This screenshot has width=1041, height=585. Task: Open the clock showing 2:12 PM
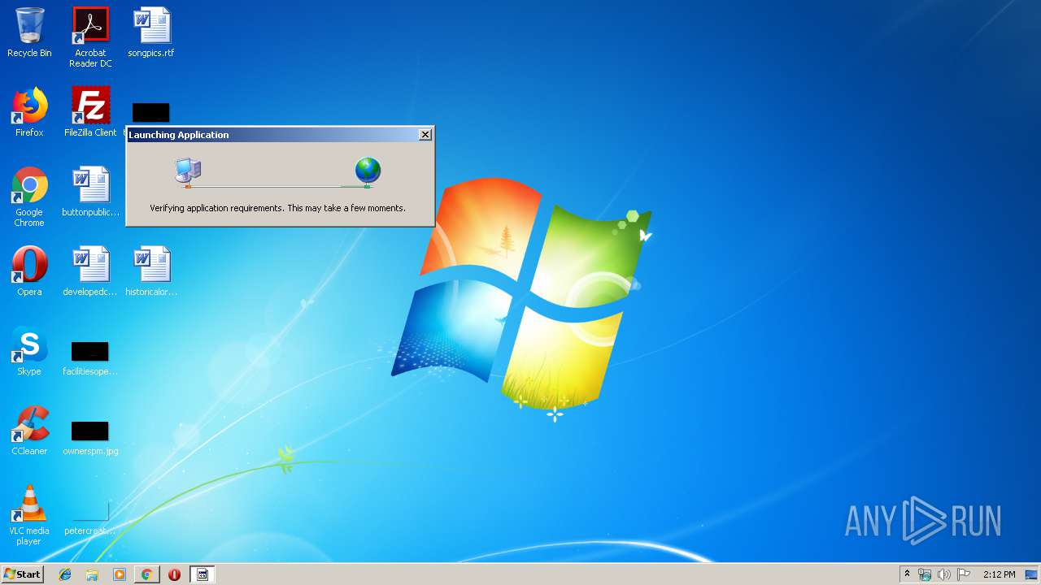[999, 574]
